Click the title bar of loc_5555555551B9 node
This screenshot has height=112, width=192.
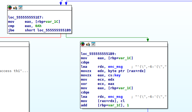124,44
